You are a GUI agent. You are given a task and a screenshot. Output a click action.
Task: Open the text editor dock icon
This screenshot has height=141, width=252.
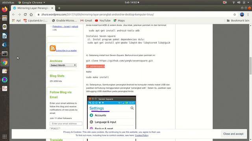(x=4, y=71)
